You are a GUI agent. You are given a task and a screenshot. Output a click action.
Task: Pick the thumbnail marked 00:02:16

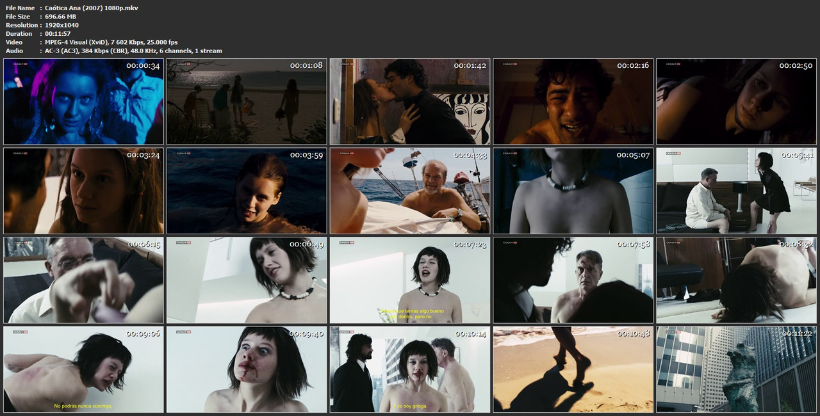click(573, 102)
